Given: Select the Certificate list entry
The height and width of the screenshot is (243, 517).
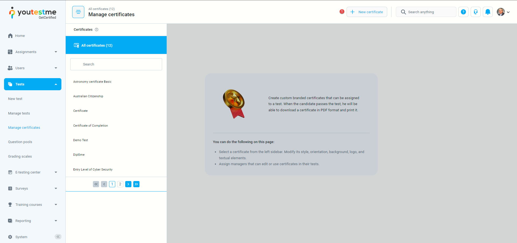Looking at the screenshot, I should coord(81,111).
